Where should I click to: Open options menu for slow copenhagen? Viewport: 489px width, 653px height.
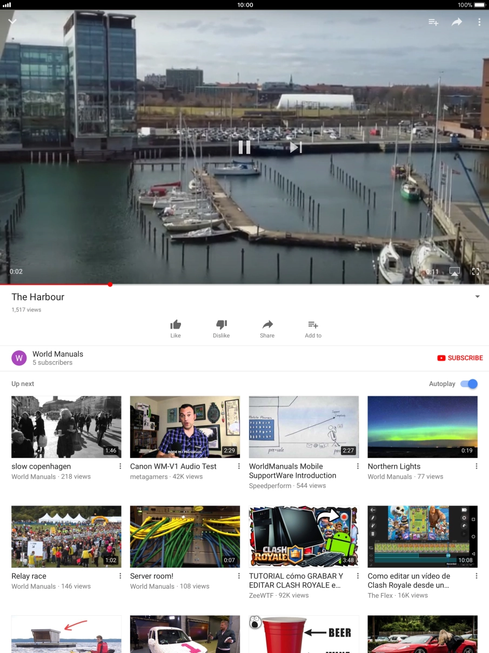pos(120,467)
